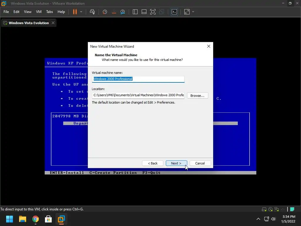
Task: Close the New Virtual Machine Wizard dialog
Action: [209, 46]
